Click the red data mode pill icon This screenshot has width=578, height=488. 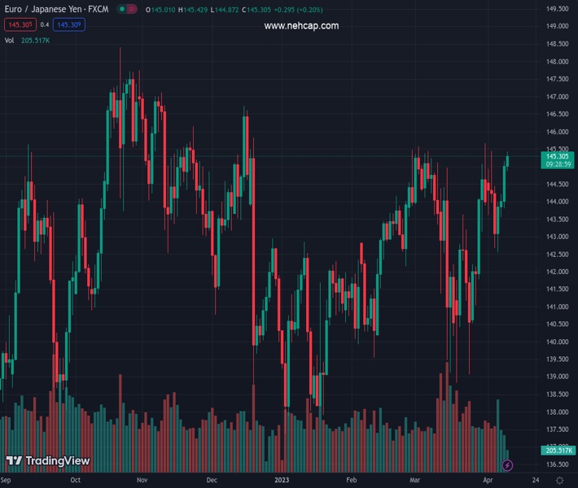click(x=132, y=9)
